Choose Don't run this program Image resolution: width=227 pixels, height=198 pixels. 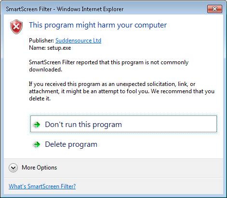pyautogui.click(x=123, y=124)
